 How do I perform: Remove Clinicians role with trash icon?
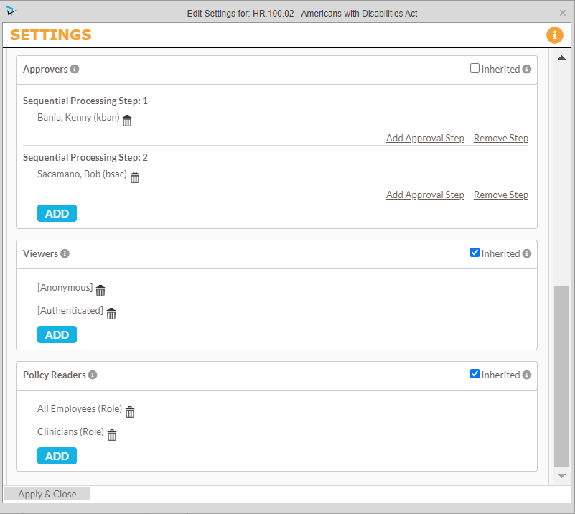click(112, 435)
